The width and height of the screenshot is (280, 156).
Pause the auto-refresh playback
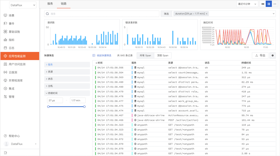click(269, 4)
